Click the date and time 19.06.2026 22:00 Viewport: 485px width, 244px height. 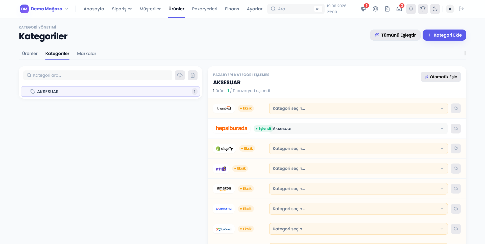click(336, 9)
